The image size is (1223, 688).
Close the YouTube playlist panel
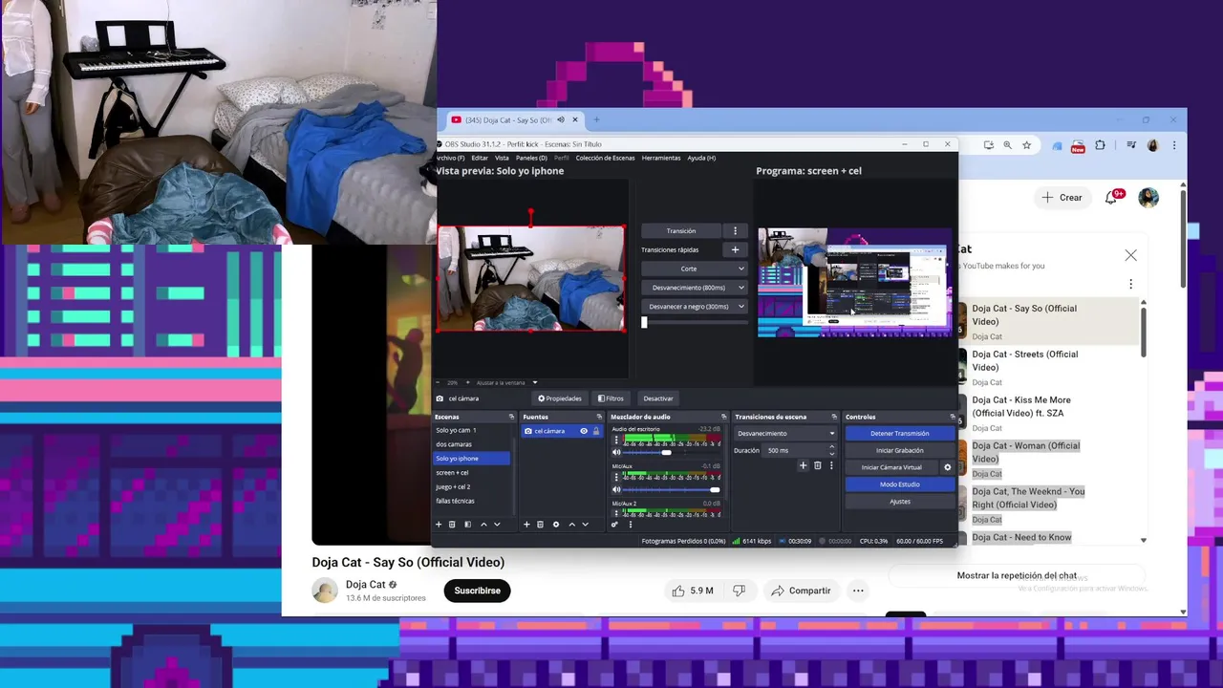click(1130, 255)
